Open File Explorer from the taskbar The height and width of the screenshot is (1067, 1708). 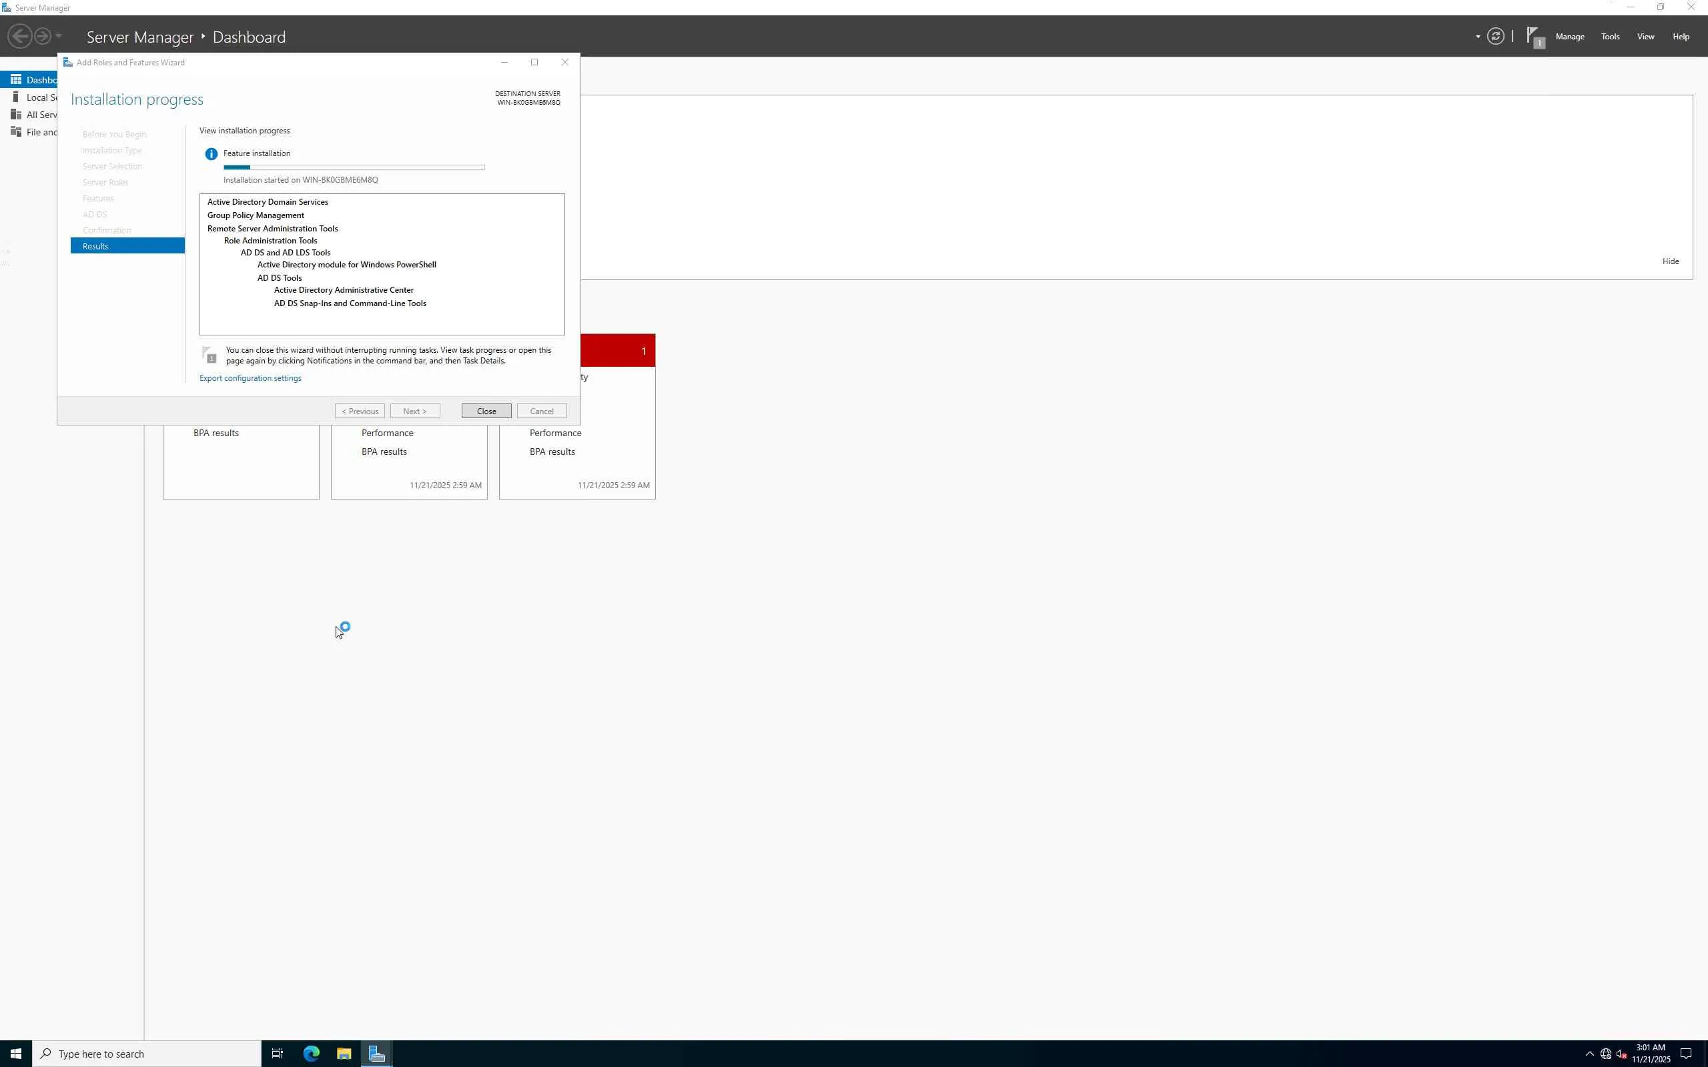(x=344, y=1054)
